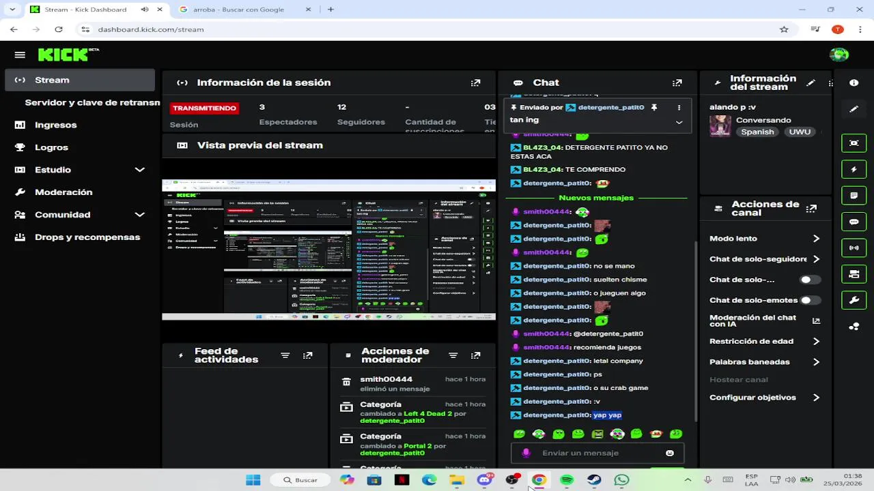Pop out the Acciones de canal panel

pyautogui.click(x=811, y=209)
